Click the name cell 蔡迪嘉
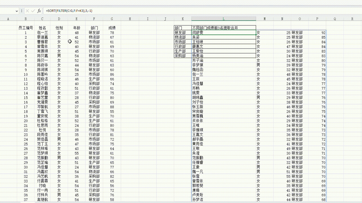The height and width of the screenshot is (203, 362). 42,37
